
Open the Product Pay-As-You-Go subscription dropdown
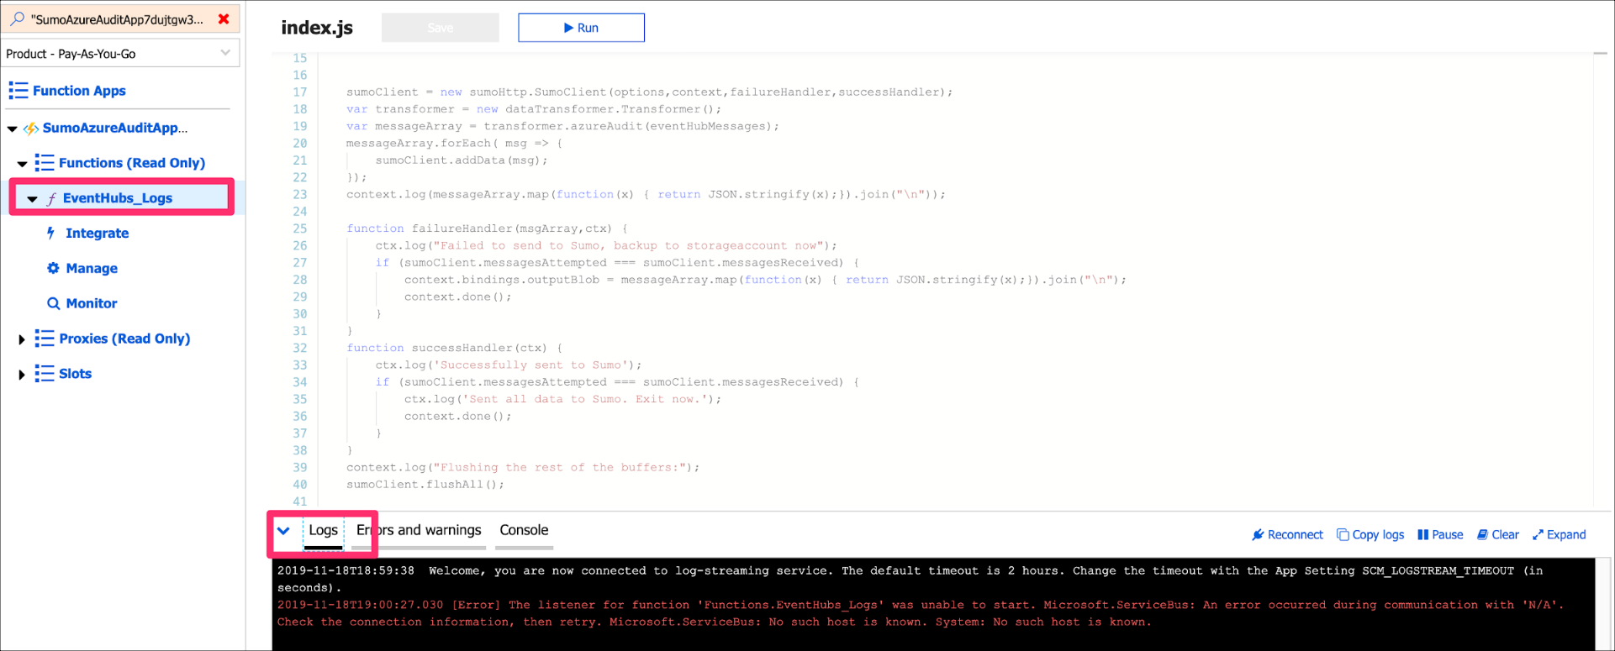[119, 54]
